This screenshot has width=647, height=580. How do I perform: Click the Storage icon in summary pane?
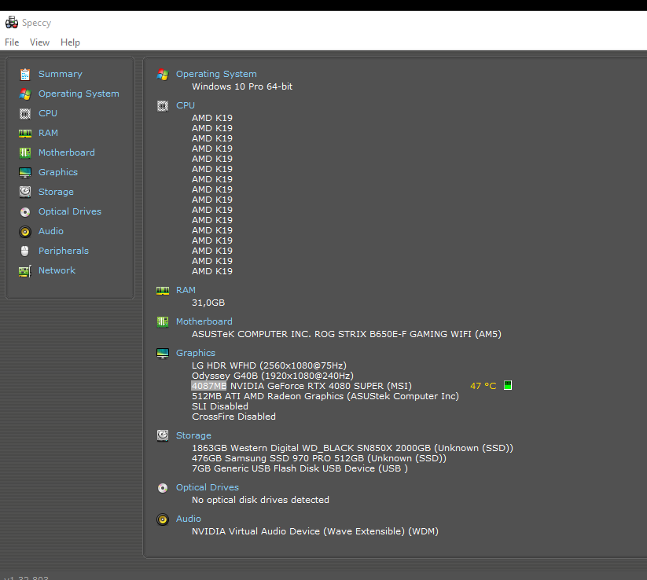click(163, 435)
